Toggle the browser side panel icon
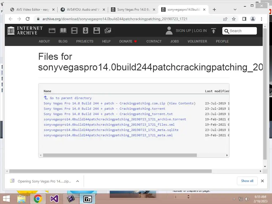 click(x=244, y=19)
